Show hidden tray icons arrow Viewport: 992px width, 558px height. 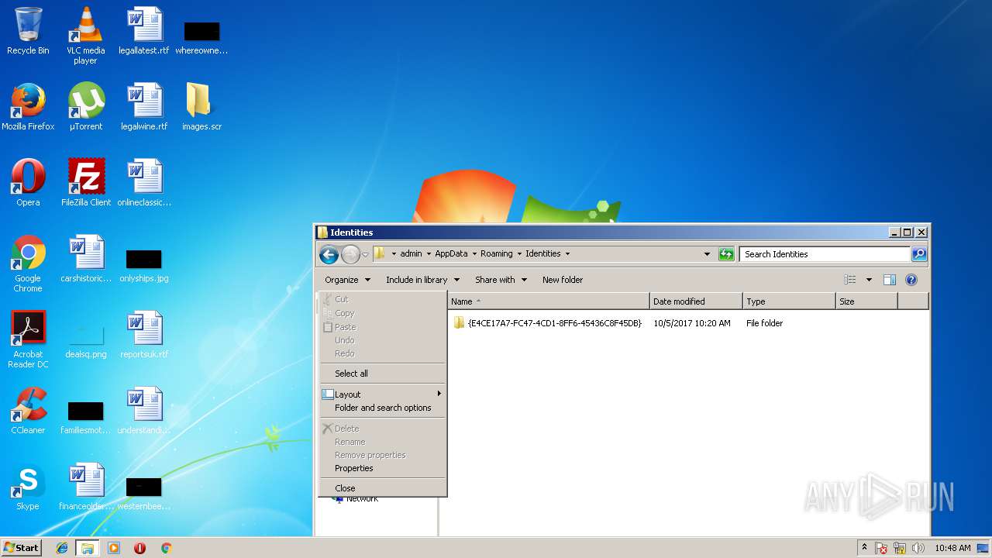[x=865, y=548]
